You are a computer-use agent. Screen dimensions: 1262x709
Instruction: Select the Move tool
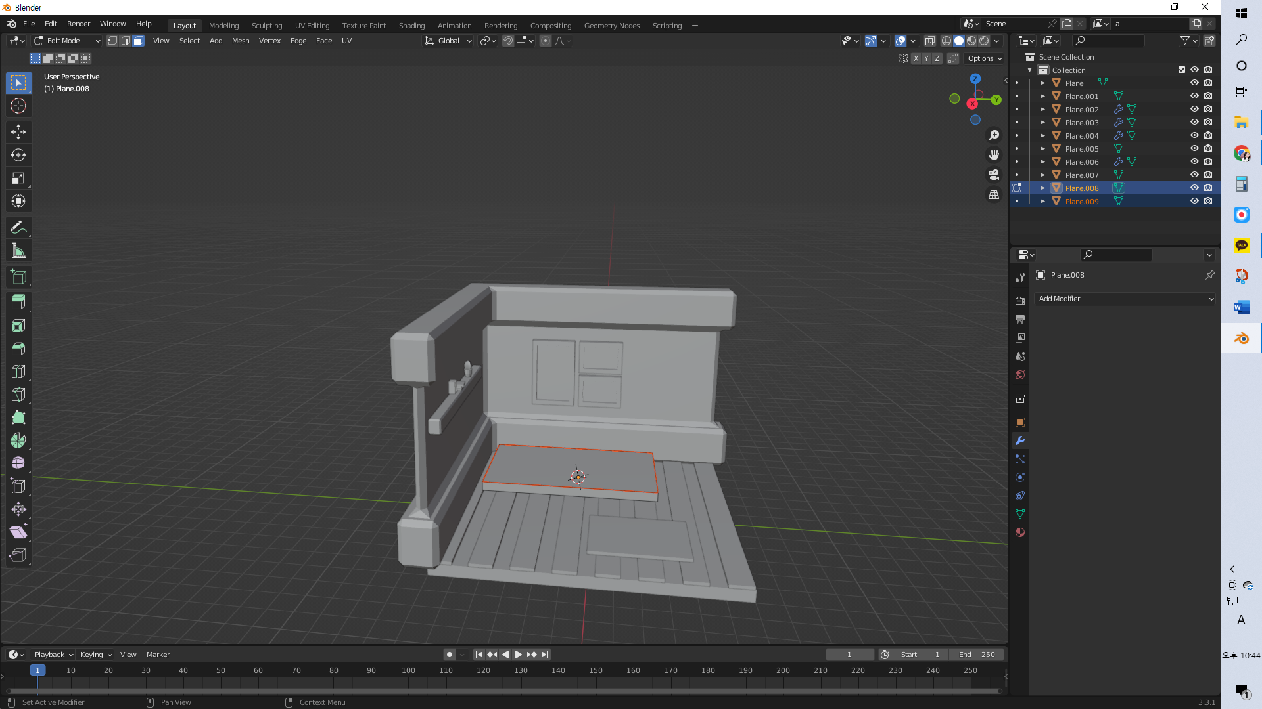tap(18, 132)
